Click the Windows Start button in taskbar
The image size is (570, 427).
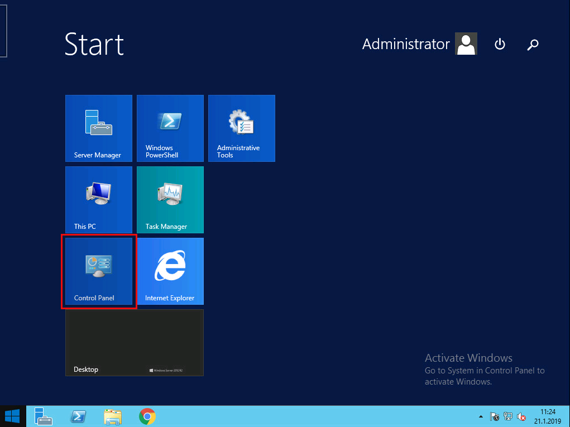coord(13,416)
